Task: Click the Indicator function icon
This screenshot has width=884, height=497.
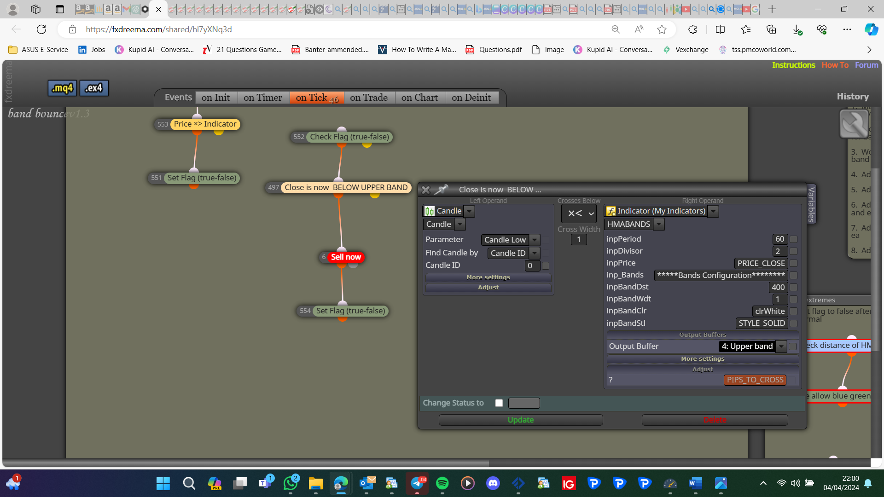Action: pyautogui.click(x=611, y=211)
